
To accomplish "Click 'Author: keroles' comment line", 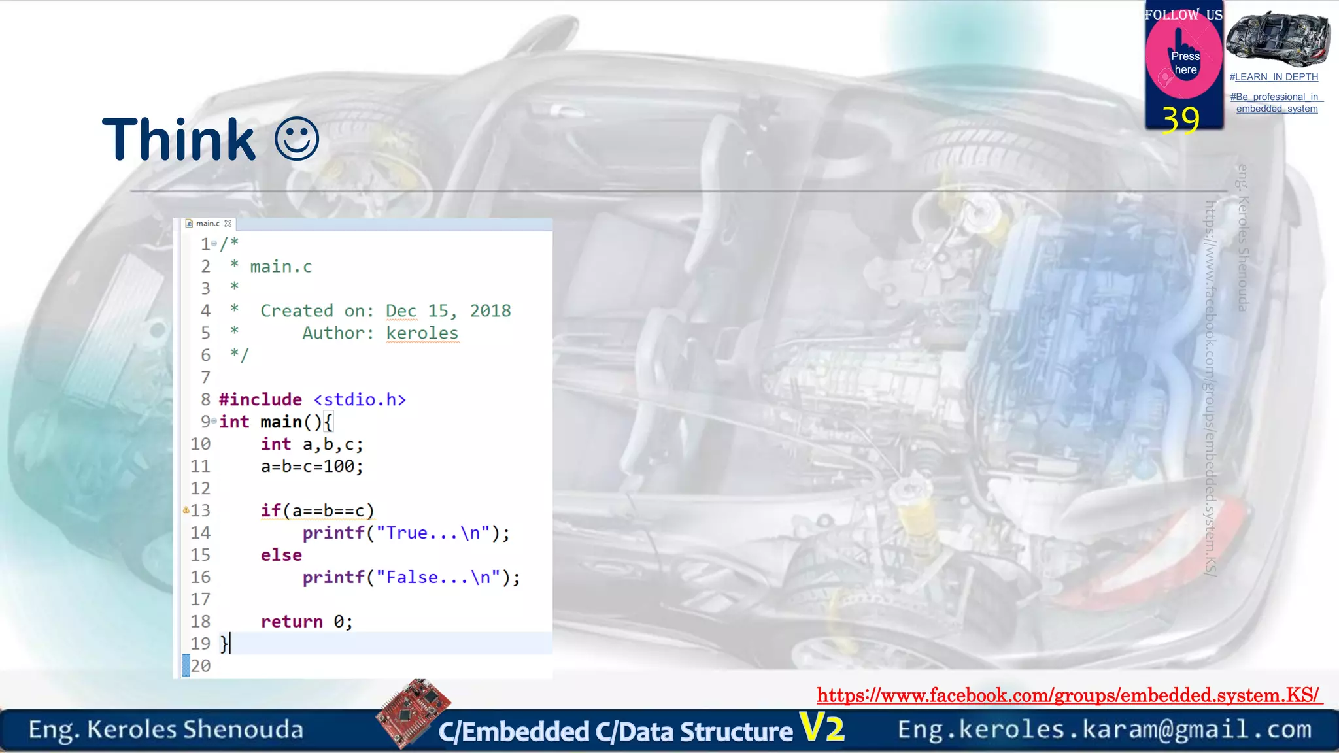I will click(x=380, y=333).
